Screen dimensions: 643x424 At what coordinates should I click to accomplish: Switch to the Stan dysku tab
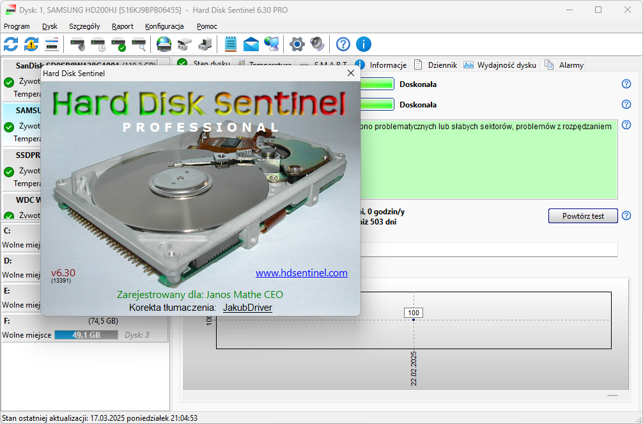point(204,63)
